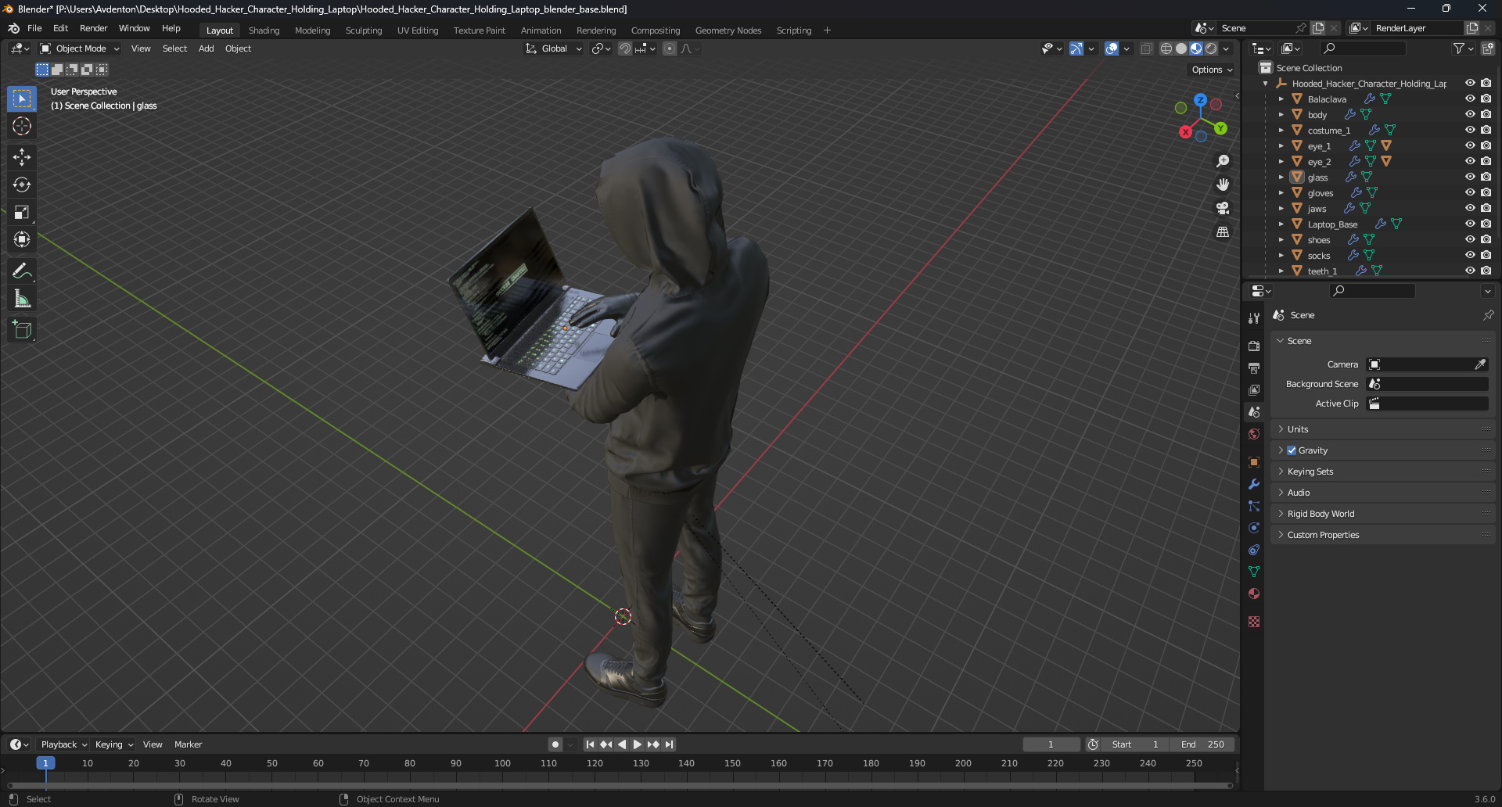Select Rendered viewport shading
The image size is (1502, 807).
tap(1211, 48)
